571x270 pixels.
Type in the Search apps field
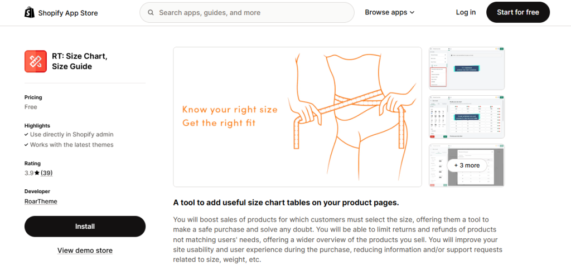tap(251, 12)
